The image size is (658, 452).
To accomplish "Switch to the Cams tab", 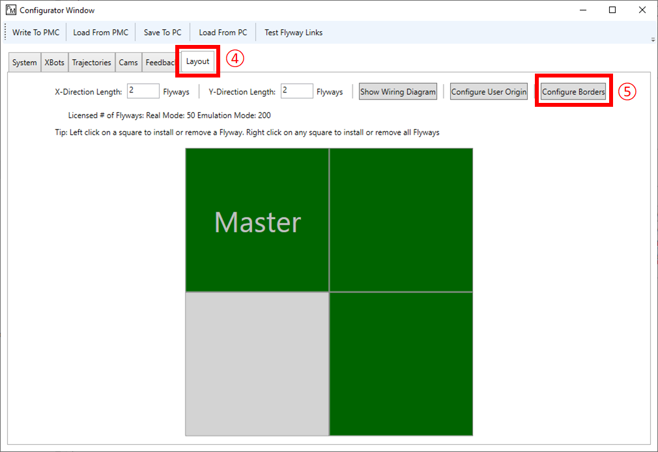I will (128, 62).
